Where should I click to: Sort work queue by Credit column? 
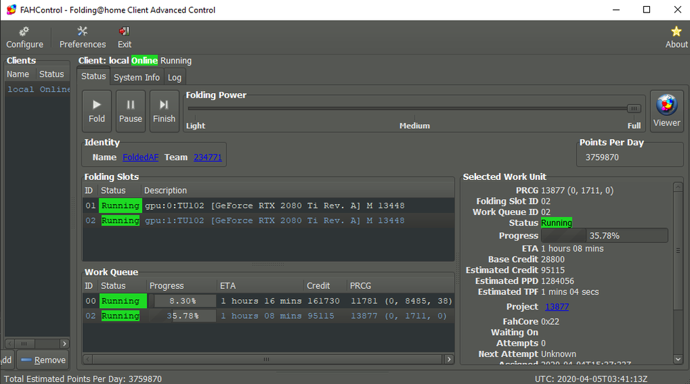pos(324,285)
